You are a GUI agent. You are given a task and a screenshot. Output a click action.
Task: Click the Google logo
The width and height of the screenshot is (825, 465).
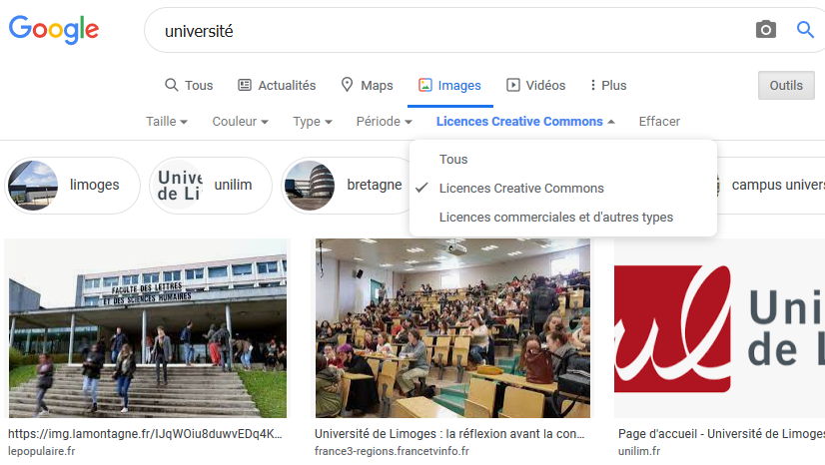[54, 30]
